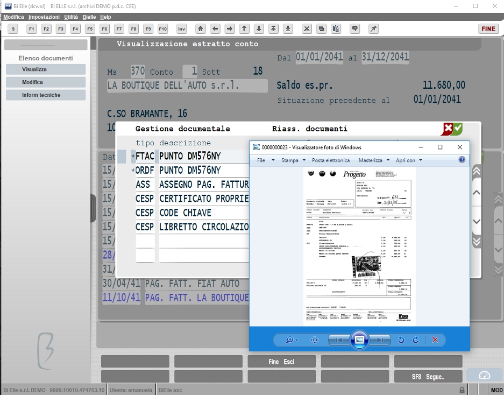Go to the next photo in the viewer
This screenshot has width=504, height=395.
(380, 340)
